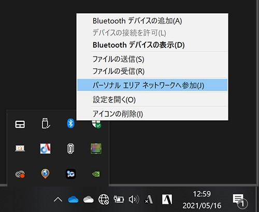The image size is (259, 212).
Task: Click "ファイルの送信(S)" menu item
Action: [152, 59]
